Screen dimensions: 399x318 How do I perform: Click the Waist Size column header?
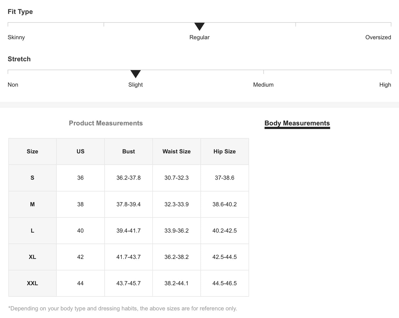pos(176,151)
